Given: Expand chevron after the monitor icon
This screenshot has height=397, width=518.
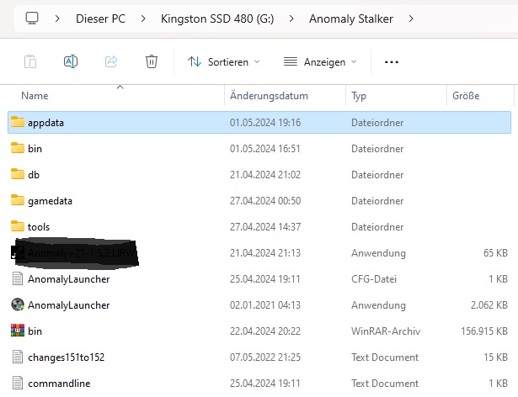Looking at the screenshot, I should (x=57, y=19).
